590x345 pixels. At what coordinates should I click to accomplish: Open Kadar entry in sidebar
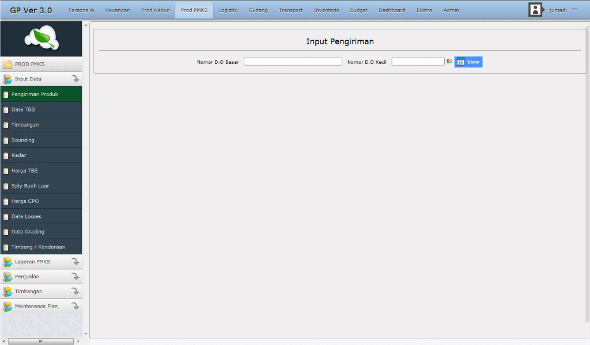(41, 155)
